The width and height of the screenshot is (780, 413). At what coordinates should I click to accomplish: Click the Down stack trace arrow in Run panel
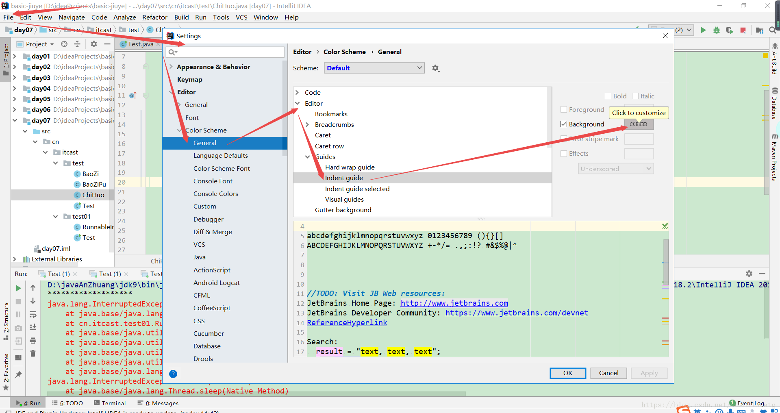(33, 301)
